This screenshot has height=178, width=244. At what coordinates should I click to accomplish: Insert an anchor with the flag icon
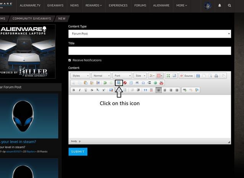pos(197,90)
